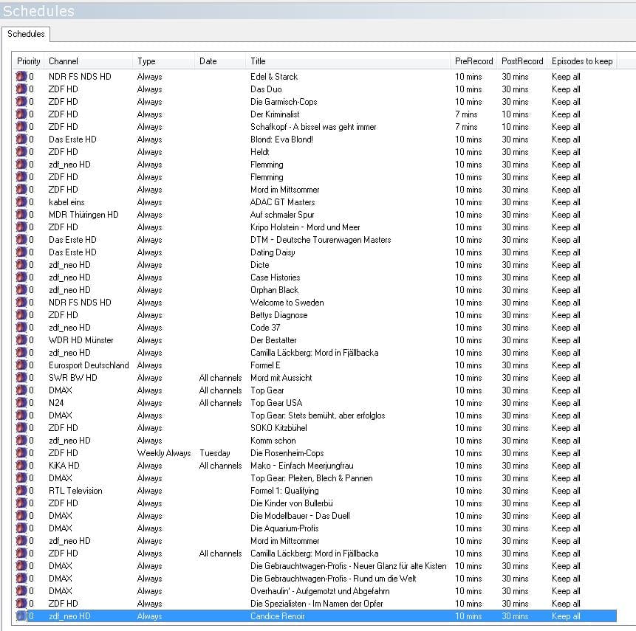The width and height of the screenshot is (636, 631).
Task: Click the schedule icon for Edel & Starck
Action: click(x=21, y=77)
